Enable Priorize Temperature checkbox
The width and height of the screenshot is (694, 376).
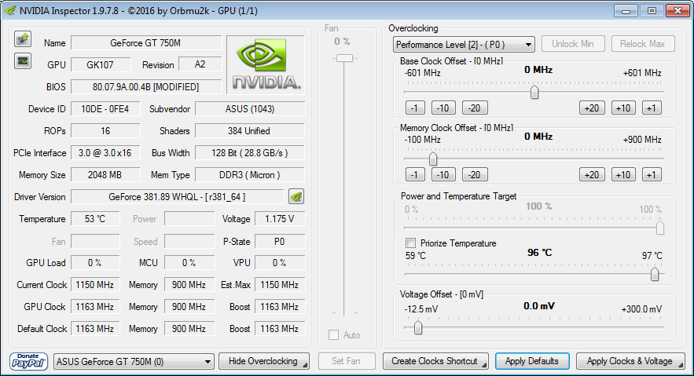tap(411, 243)
